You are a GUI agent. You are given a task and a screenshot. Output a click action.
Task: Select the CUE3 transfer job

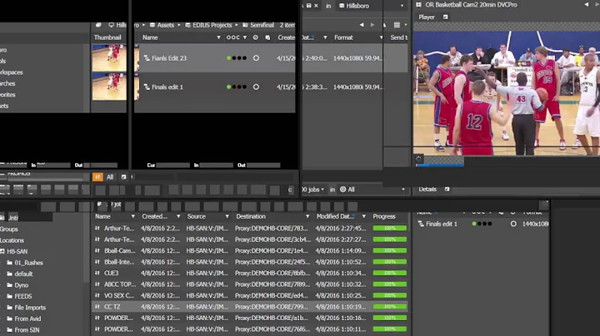[x=249, y=273]
